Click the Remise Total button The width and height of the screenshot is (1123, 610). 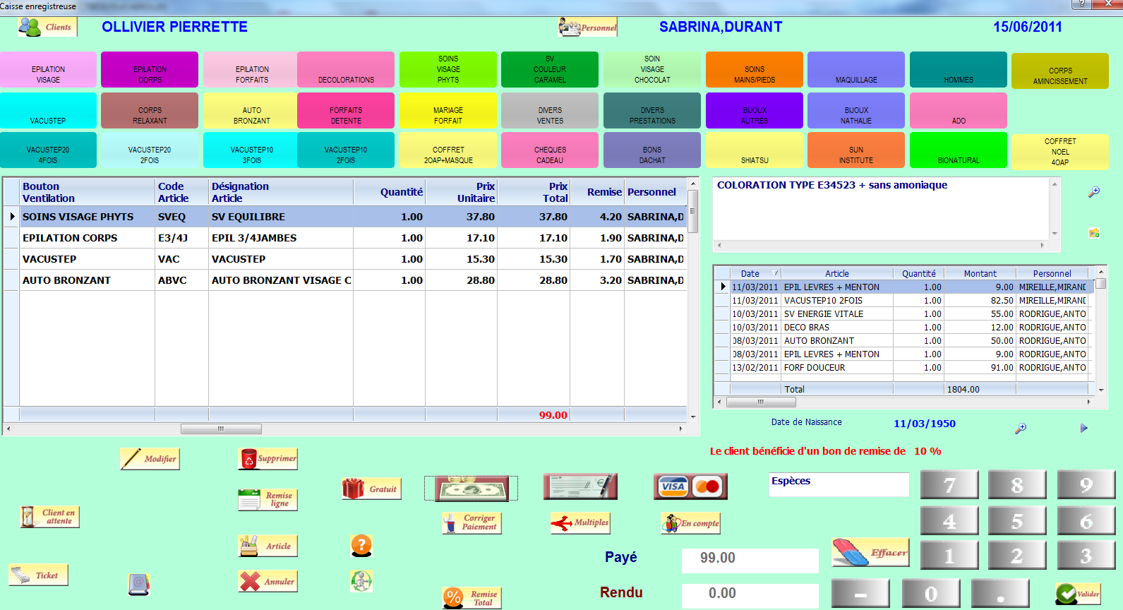click(472, 598)
